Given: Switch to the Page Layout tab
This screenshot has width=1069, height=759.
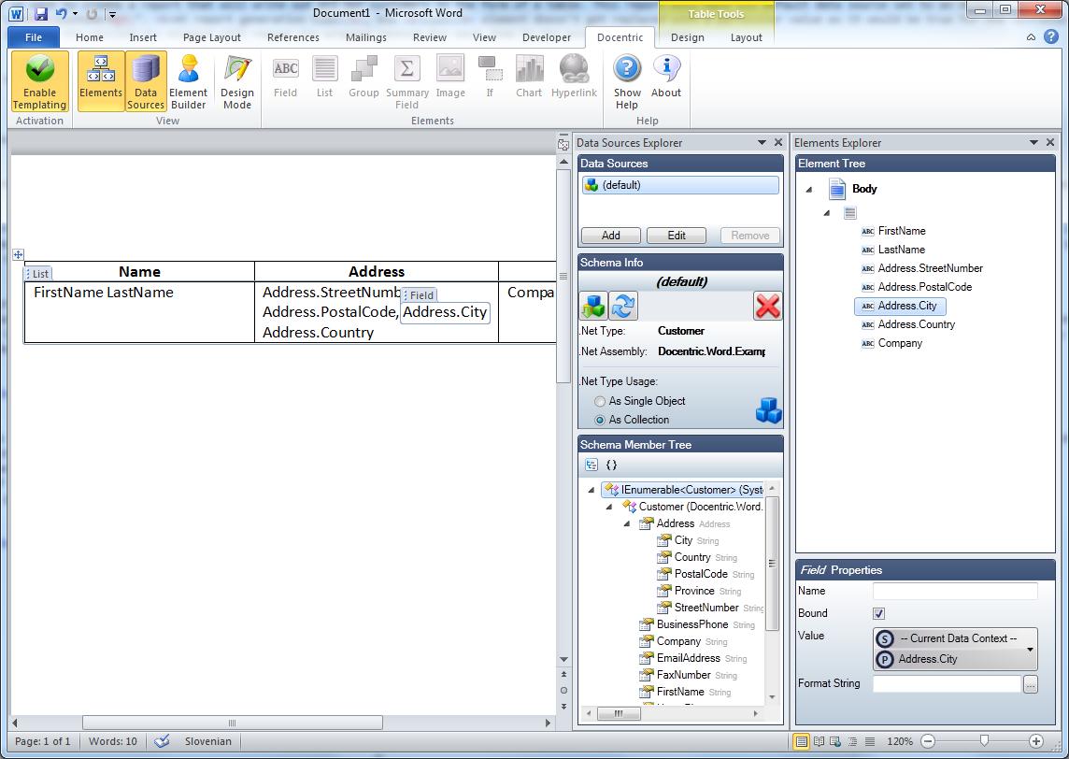Looking at the screenshot, I should [x=212, y=37].
